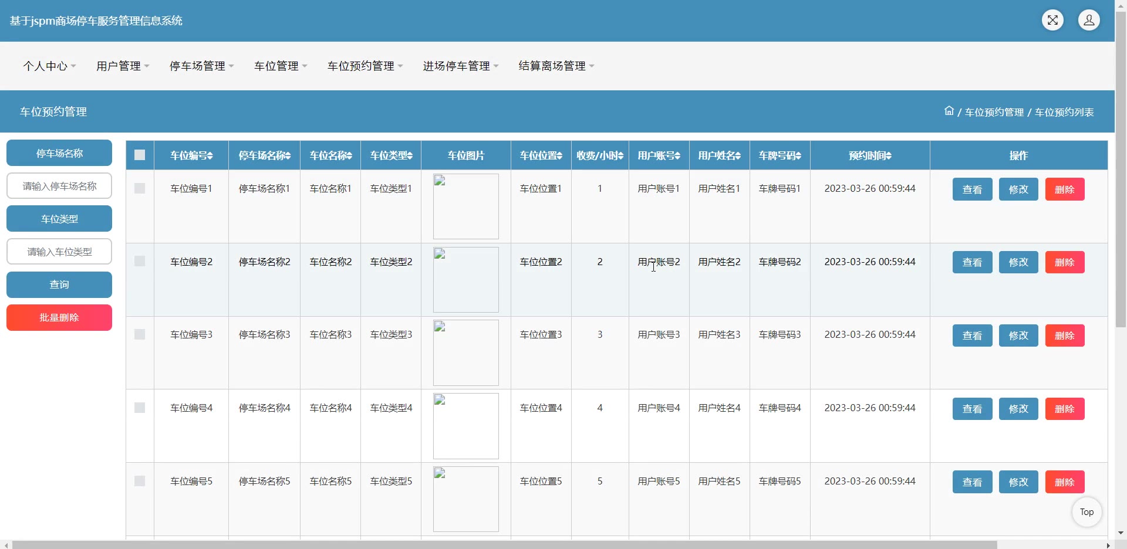Click 查看 for row 车位编号5
The image size is (1127, 549).
click(972, 482)
